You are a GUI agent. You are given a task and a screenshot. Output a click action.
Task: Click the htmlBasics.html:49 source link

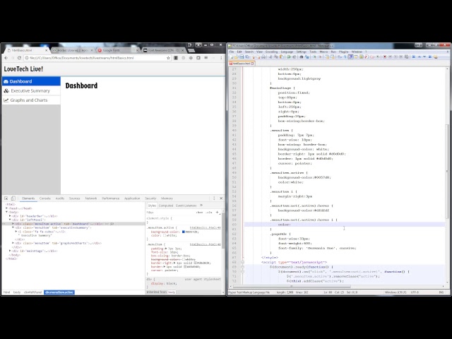(205, 227)
